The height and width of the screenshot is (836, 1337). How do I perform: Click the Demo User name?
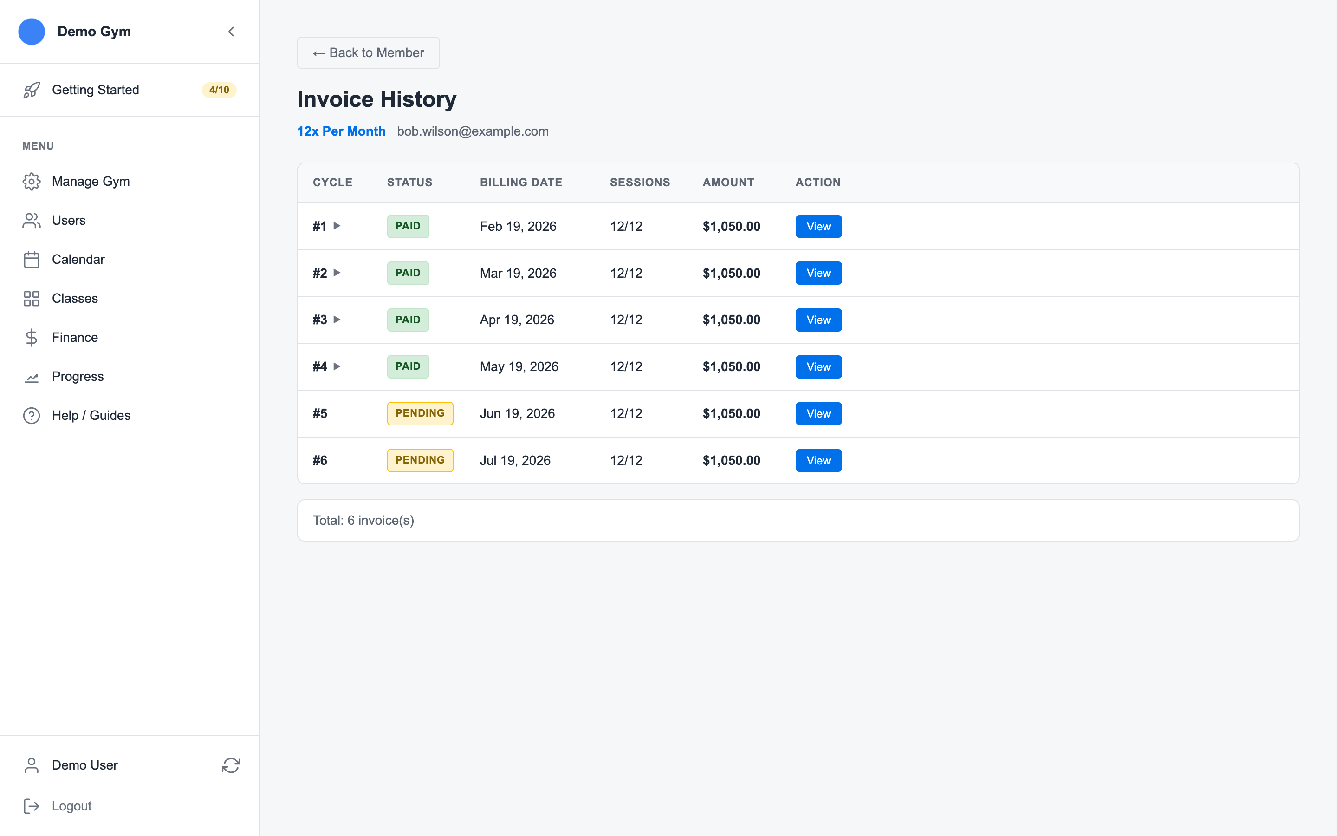[x=84, y=765]
